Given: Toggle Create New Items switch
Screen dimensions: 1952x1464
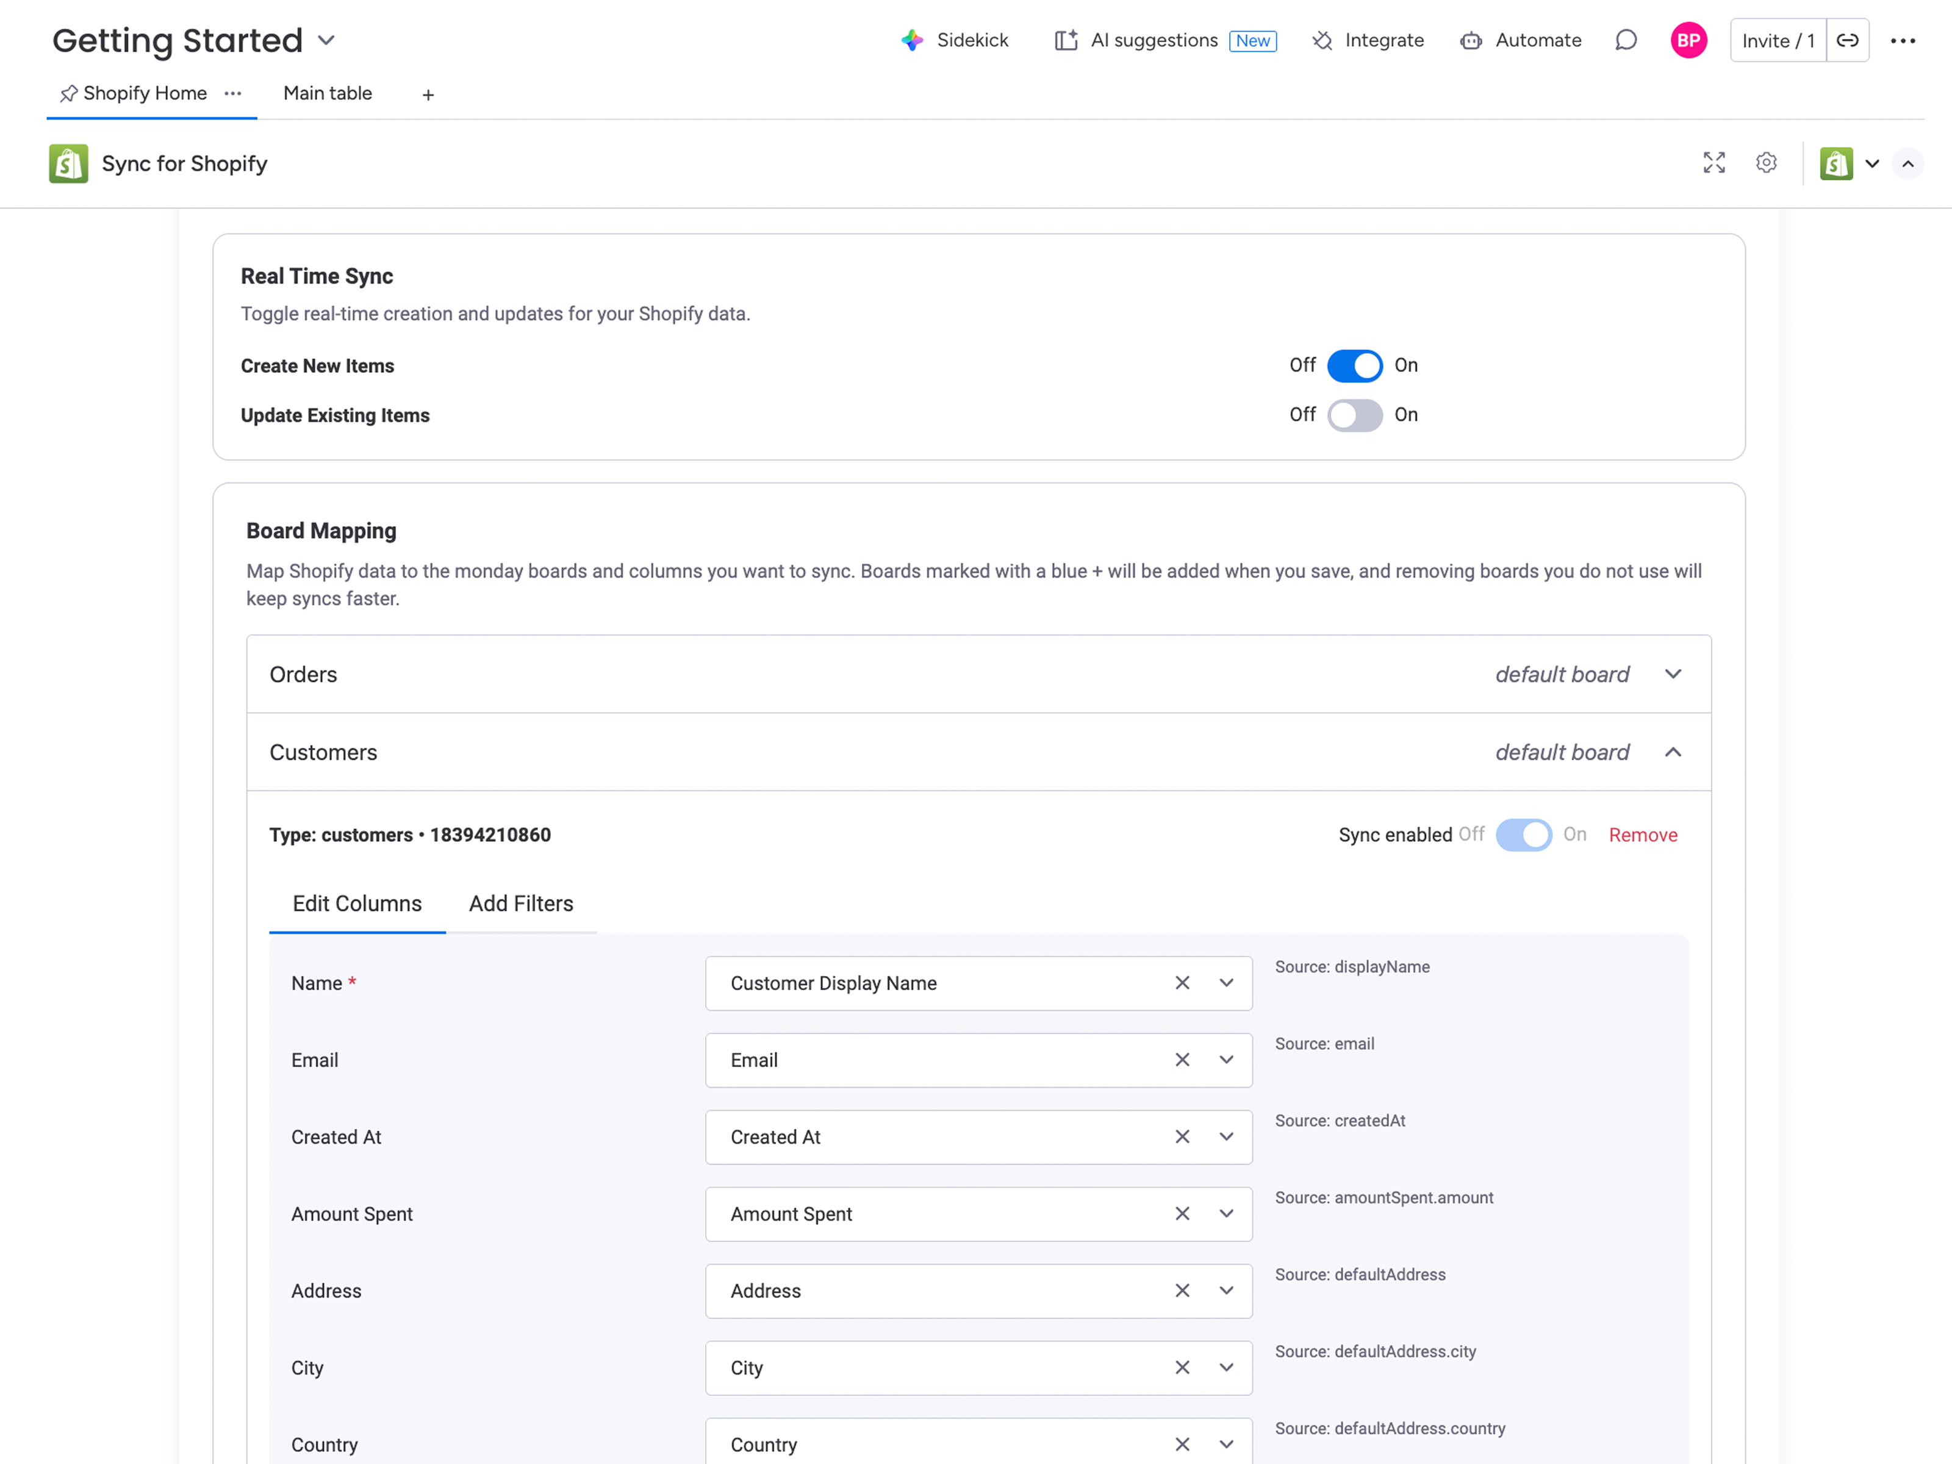Looking at the screenshot, I should click(1355, 365).
